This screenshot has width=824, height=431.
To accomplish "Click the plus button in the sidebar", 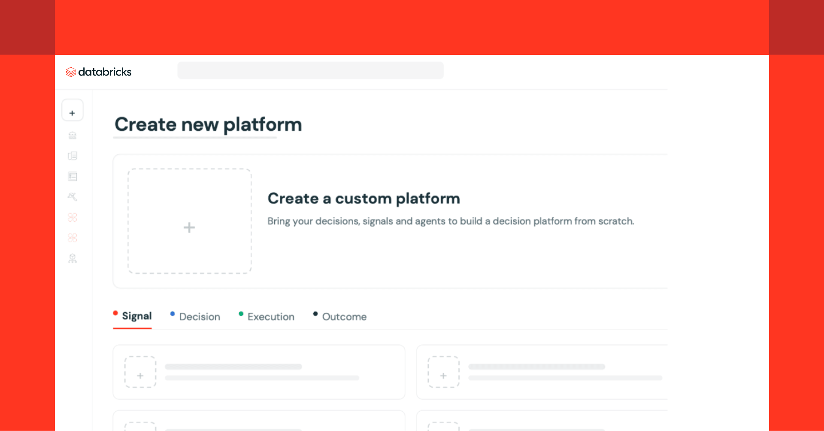I will pos(72,111).
